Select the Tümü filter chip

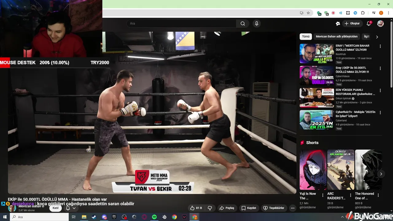coord(306,37)
